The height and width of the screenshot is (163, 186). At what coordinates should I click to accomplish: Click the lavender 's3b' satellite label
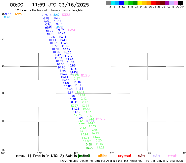(x=156, y=156)
